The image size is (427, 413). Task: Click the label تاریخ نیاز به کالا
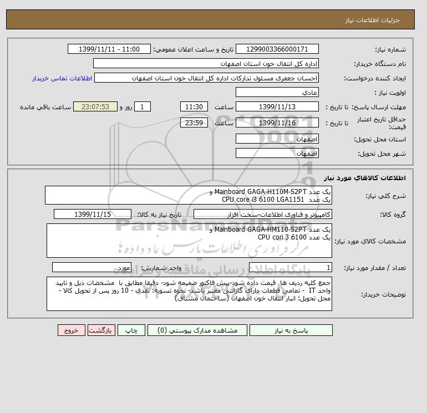159,215
